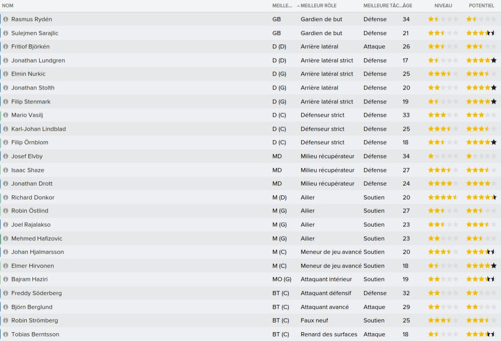
Task: Sort by Potentiel column header
Action: coord(481,6)
